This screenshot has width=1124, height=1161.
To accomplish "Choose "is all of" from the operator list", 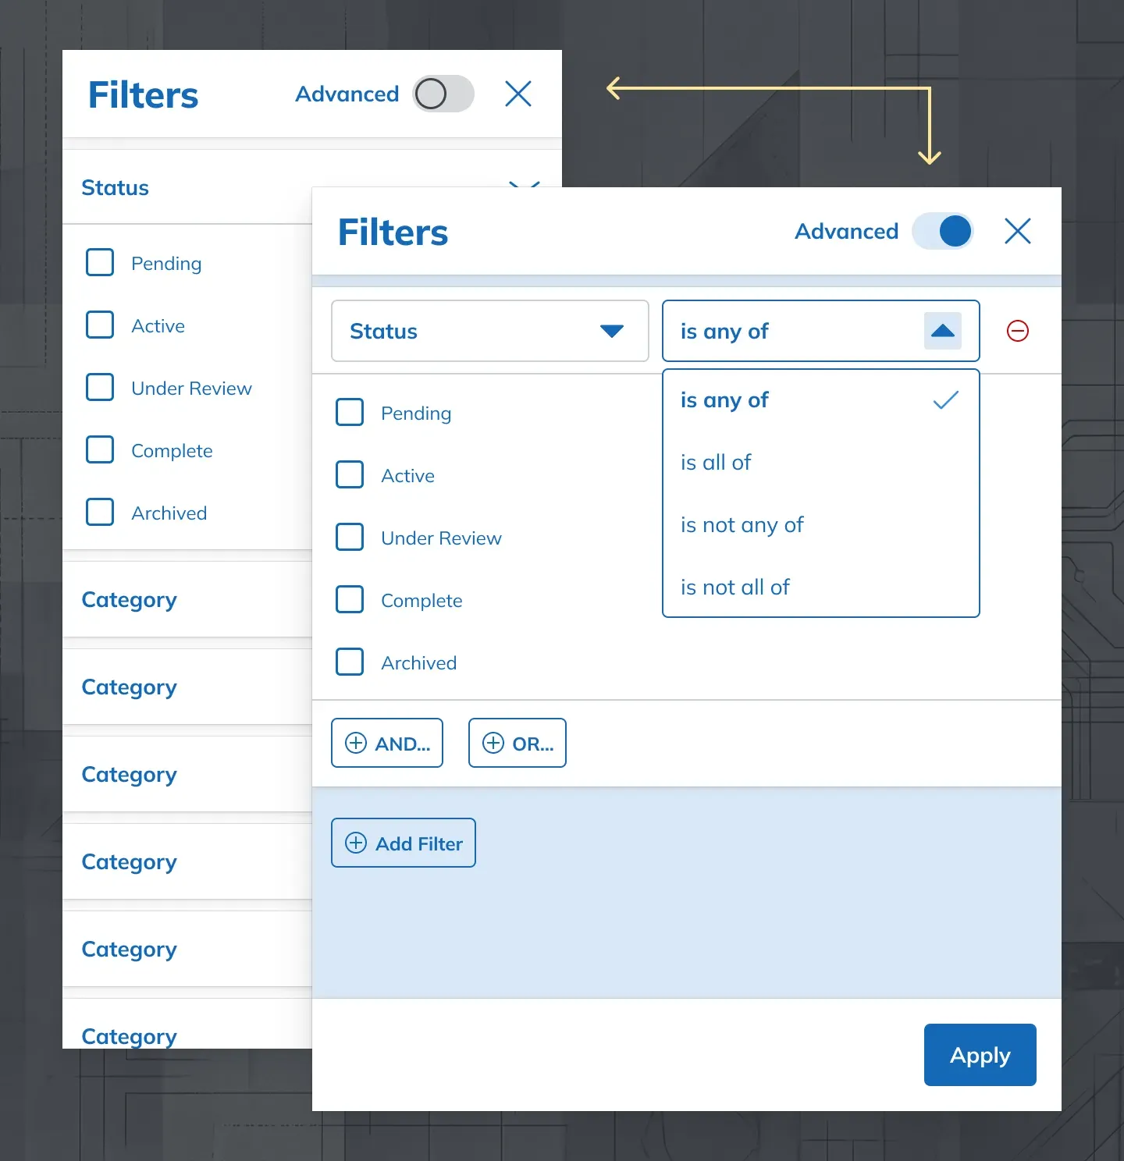I will click(821, 463).
